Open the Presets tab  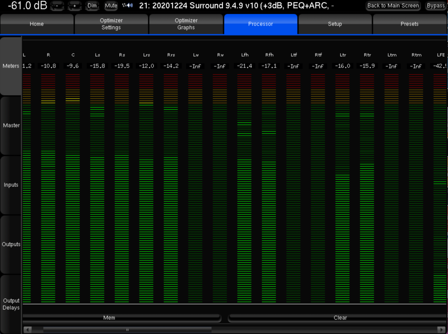[x=410, y=24]
